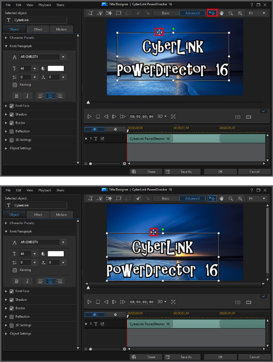
Task: Open font size 48 dropdown in upper window
Action: pyautogui.click(x=35, y=68)
